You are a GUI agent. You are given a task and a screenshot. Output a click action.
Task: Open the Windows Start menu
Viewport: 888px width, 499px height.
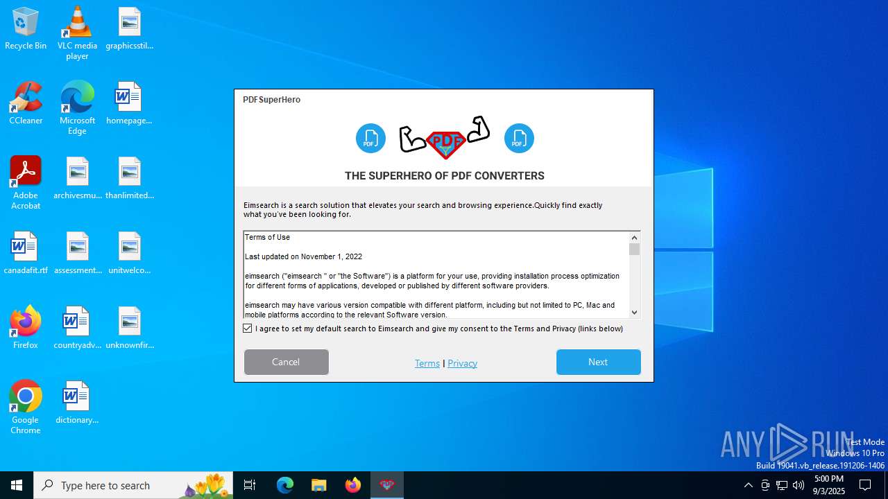[17, 485]
